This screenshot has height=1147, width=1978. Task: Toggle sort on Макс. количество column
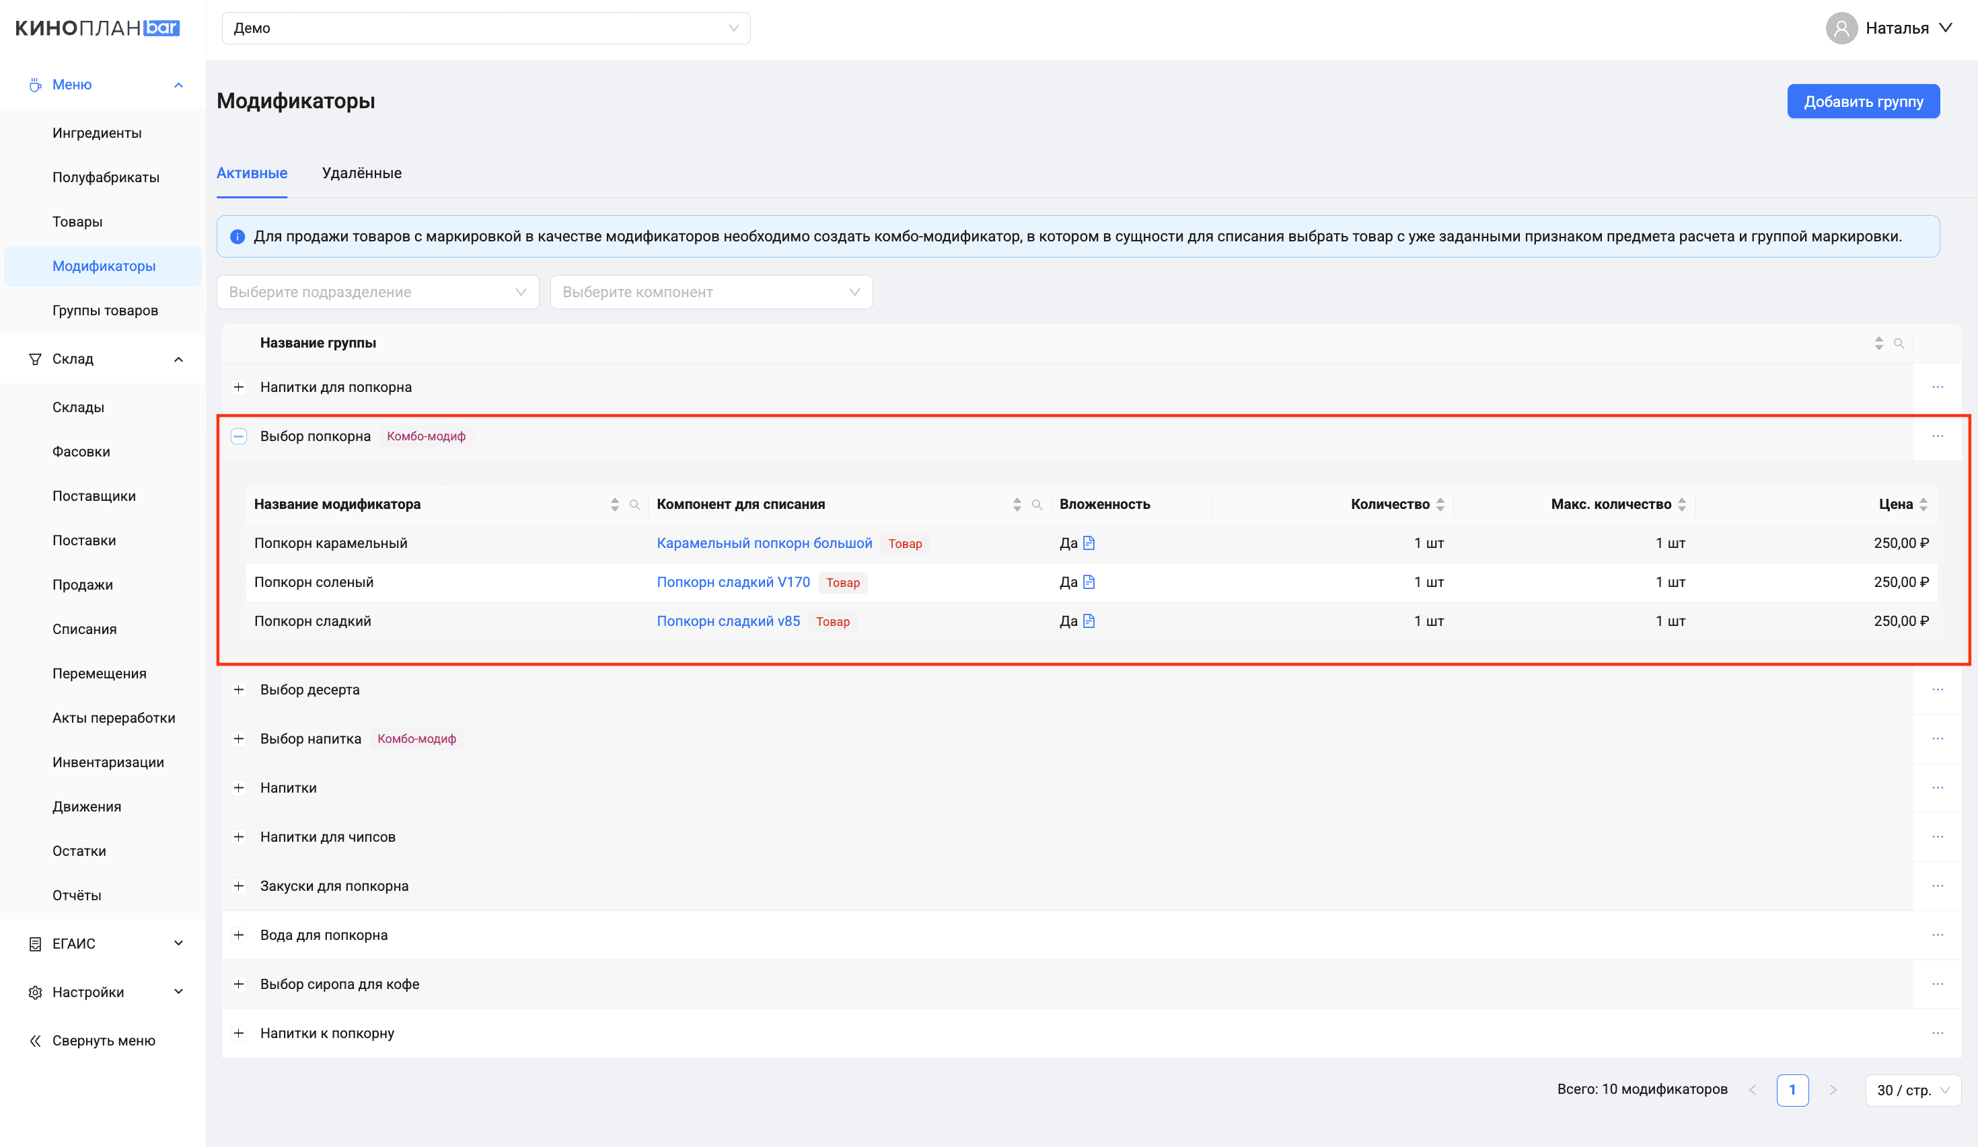[1682, 504]
